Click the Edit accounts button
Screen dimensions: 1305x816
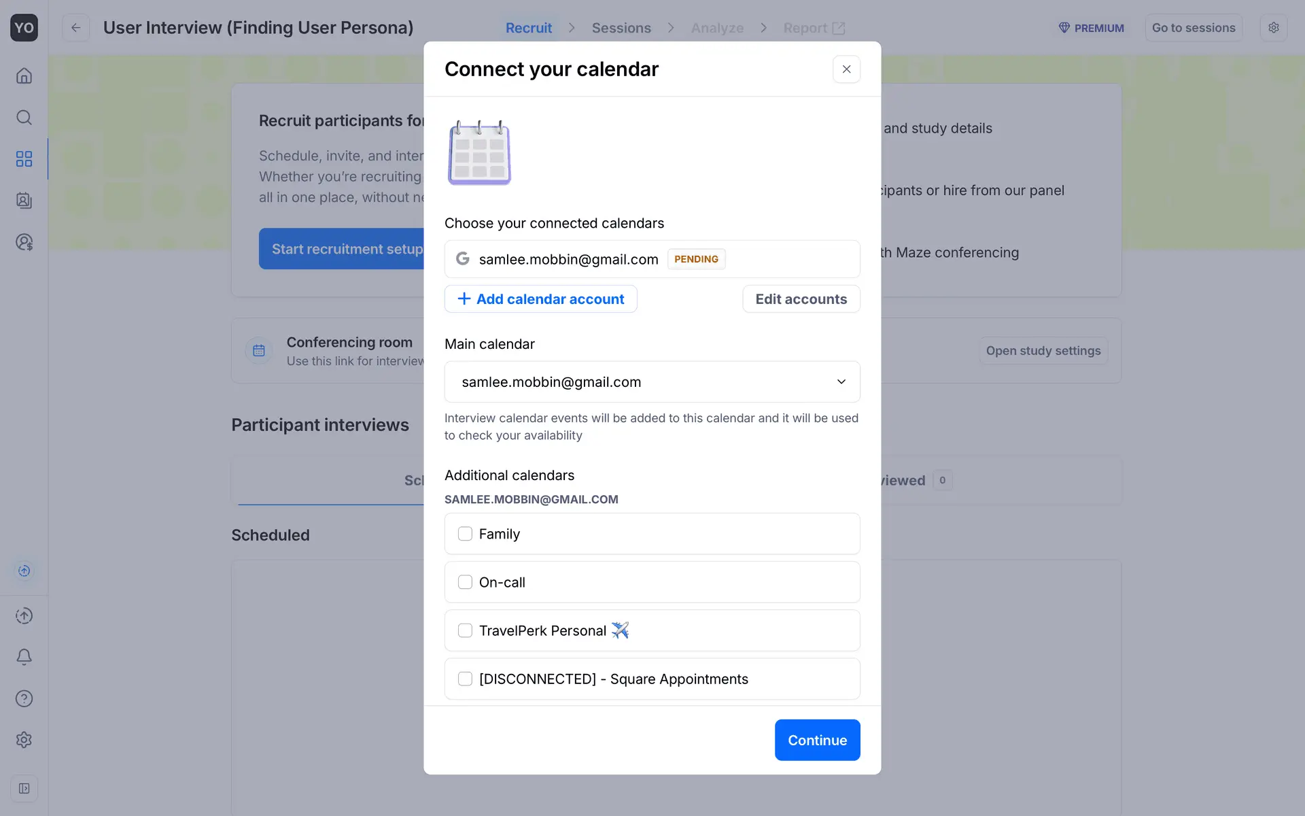[x=801, y=299]
